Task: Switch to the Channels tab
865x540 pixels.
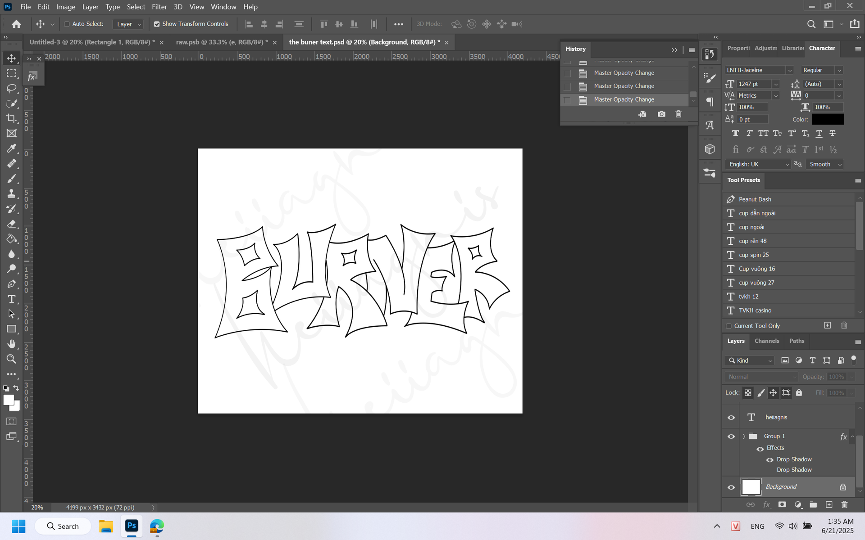Action: coord(766,341)
